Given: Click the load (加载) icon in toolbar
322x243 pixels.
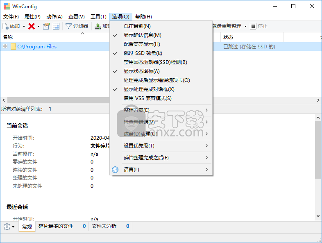Looking at the screenshot, I should point(98,26).
